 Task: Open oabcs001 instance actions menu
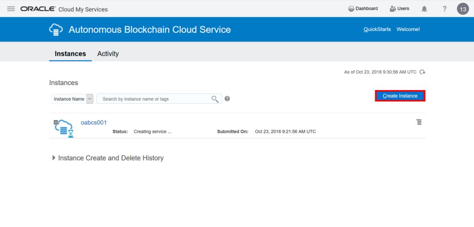pyautogui.click(x=419, y=122)
